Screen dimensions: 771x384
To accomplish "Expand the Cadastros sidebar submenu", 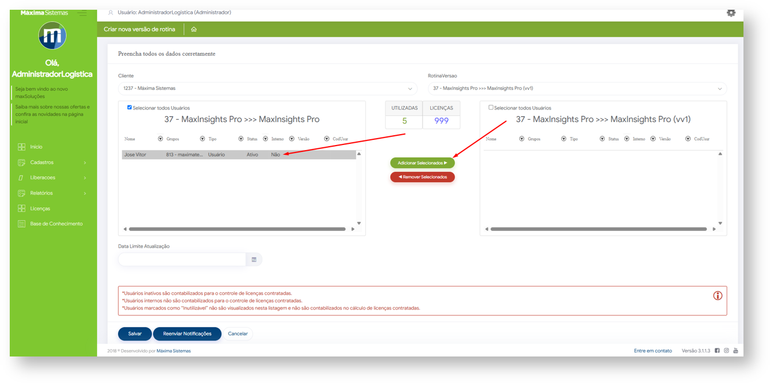I will point(53,163).
